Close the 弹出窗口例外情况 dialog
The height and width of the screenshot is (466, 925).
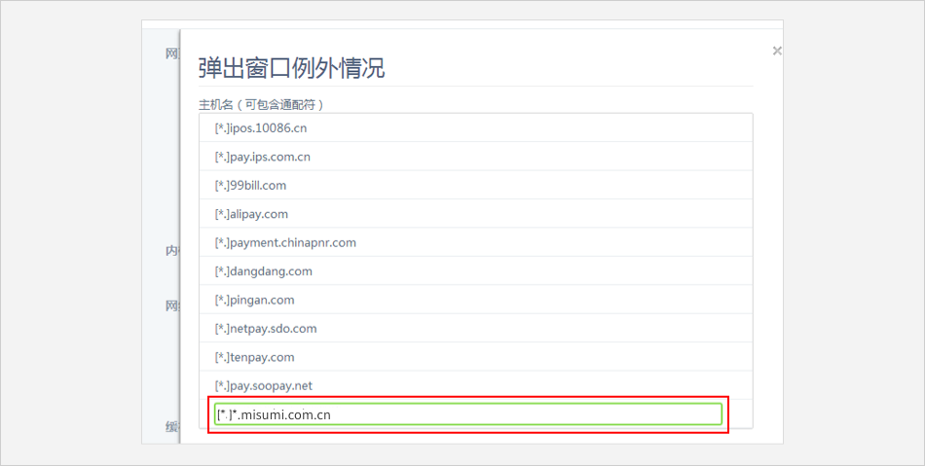[776, 51]
